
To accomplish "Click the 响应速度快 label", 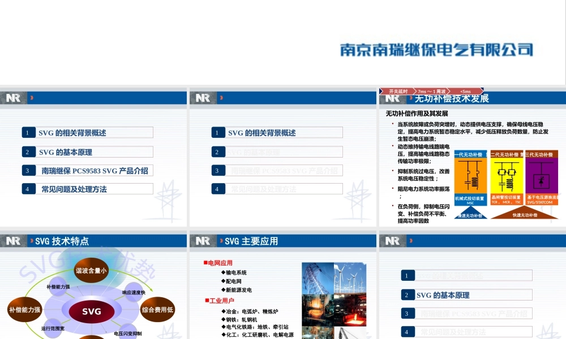I will (x=134, y=293).
